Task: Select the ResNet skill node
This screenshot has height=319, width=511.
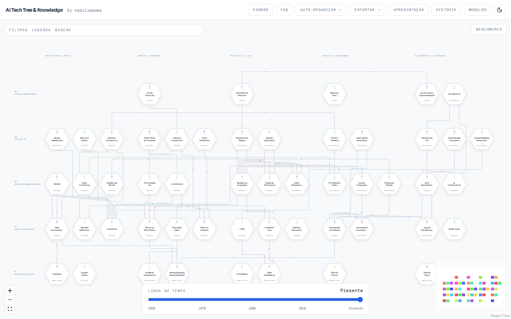Action: (x=57, y=184)
